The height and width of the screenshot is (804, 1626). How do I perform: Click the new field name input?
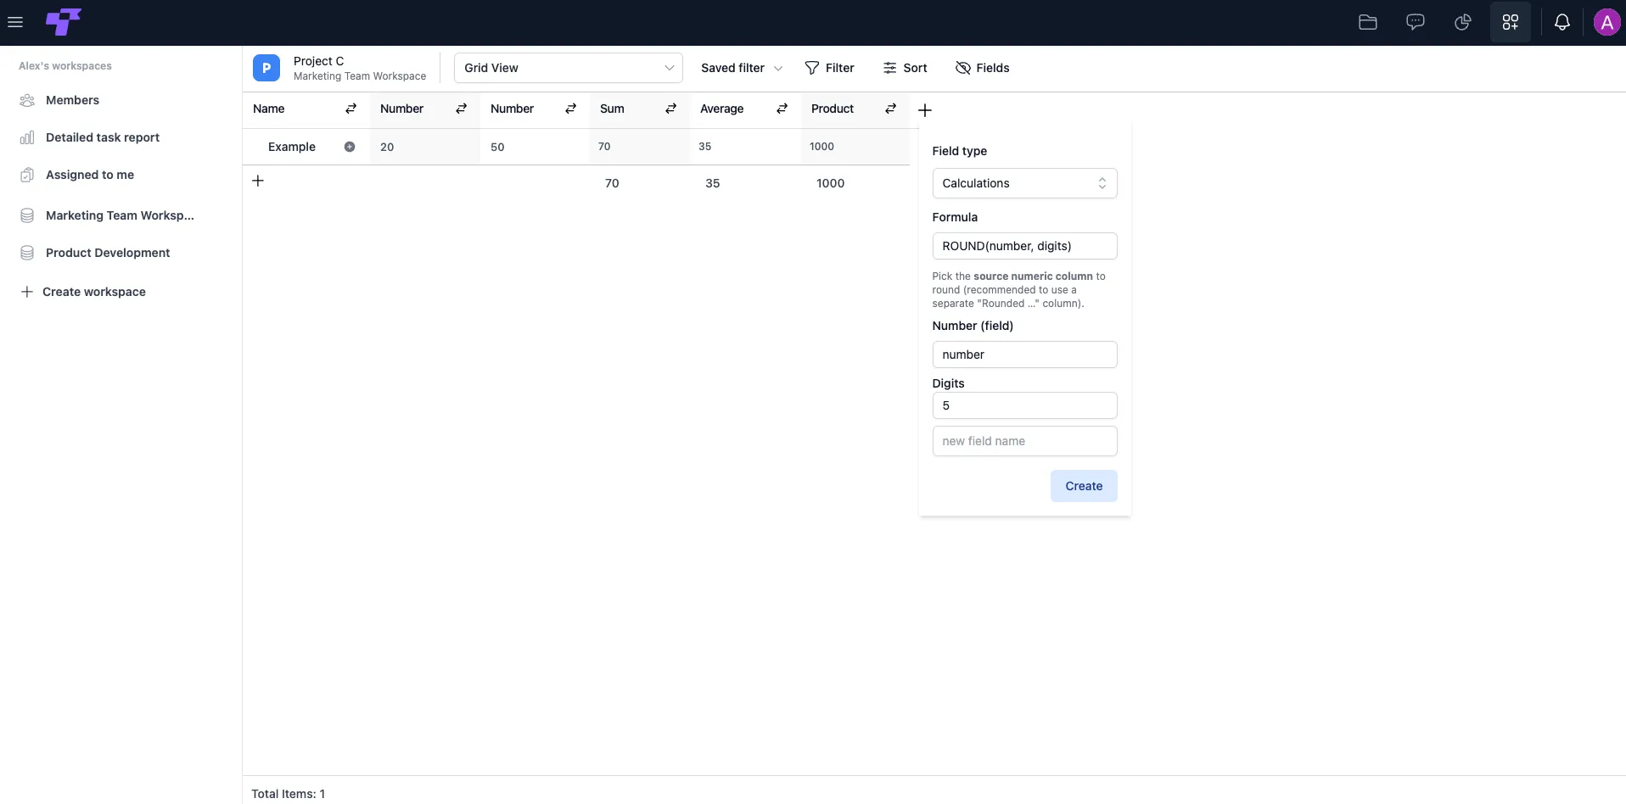coord(1024,441)
